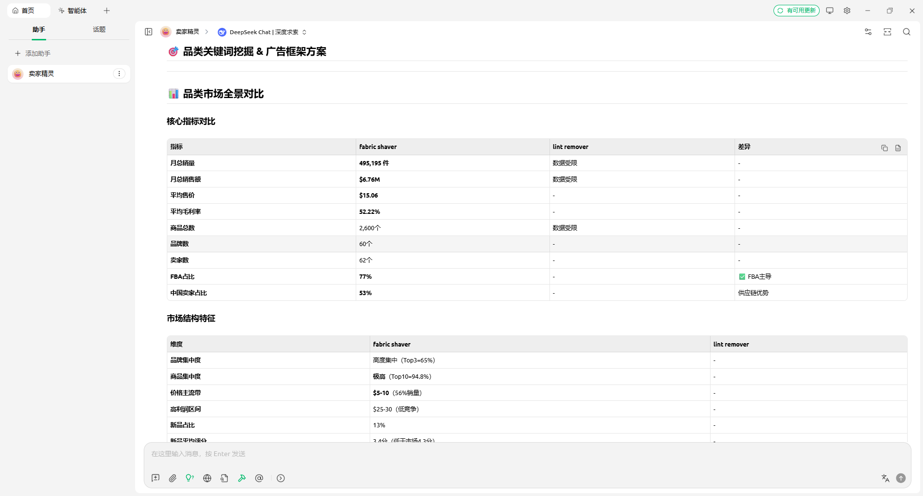923x496 pixels.
Task: Click the translate icon in input bar
Action: [x=885, y=478]
